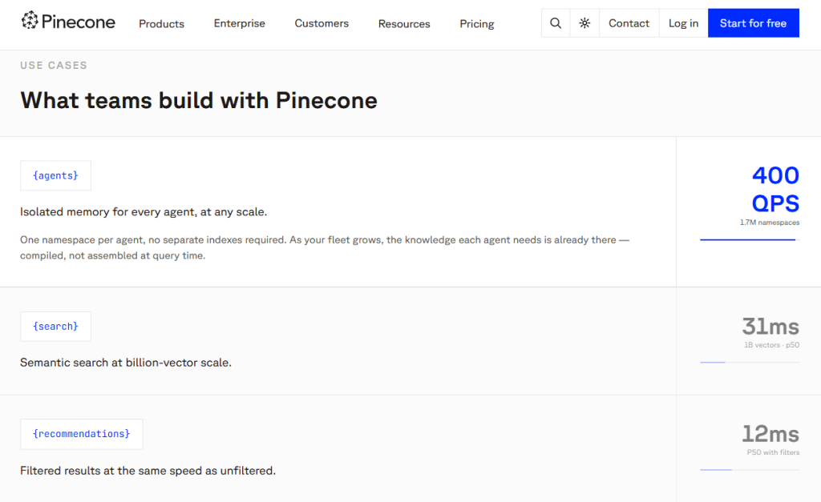
Task: Click the 'One namespace per agent' paragraph
Action: pos(325,247)
